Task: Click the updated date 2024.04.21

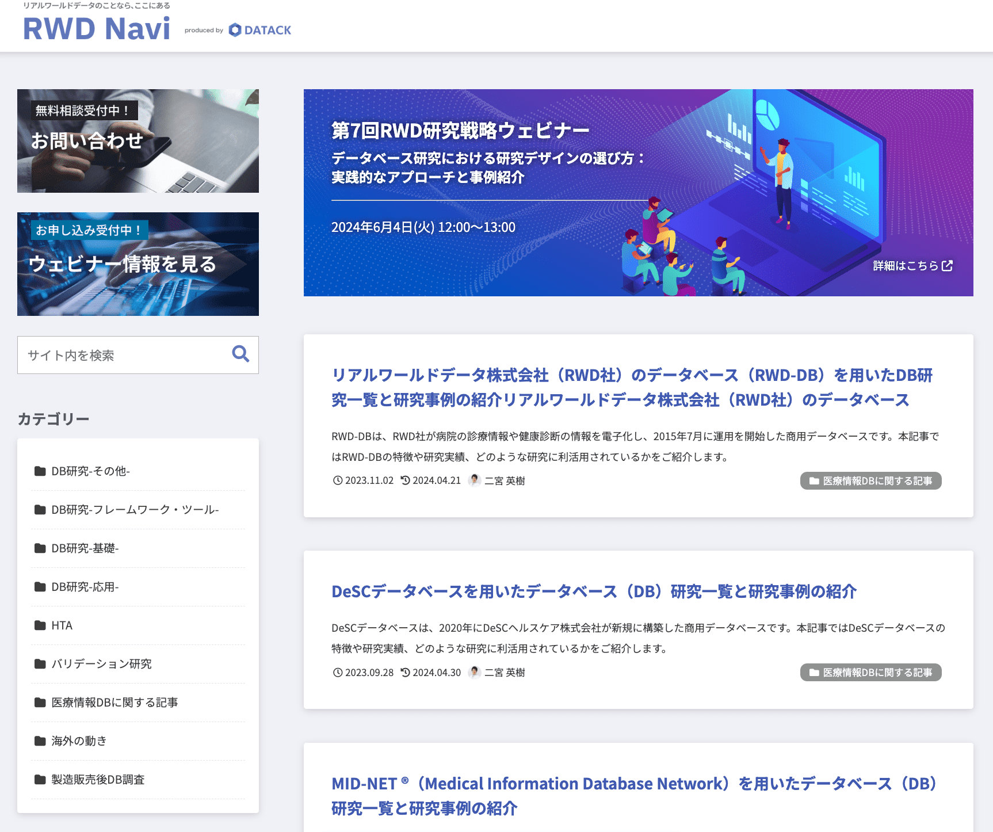Action: [437, 480]
